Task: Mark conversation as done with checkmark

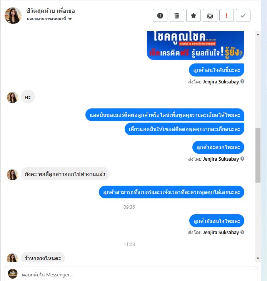Action: [x=243, y=15]
